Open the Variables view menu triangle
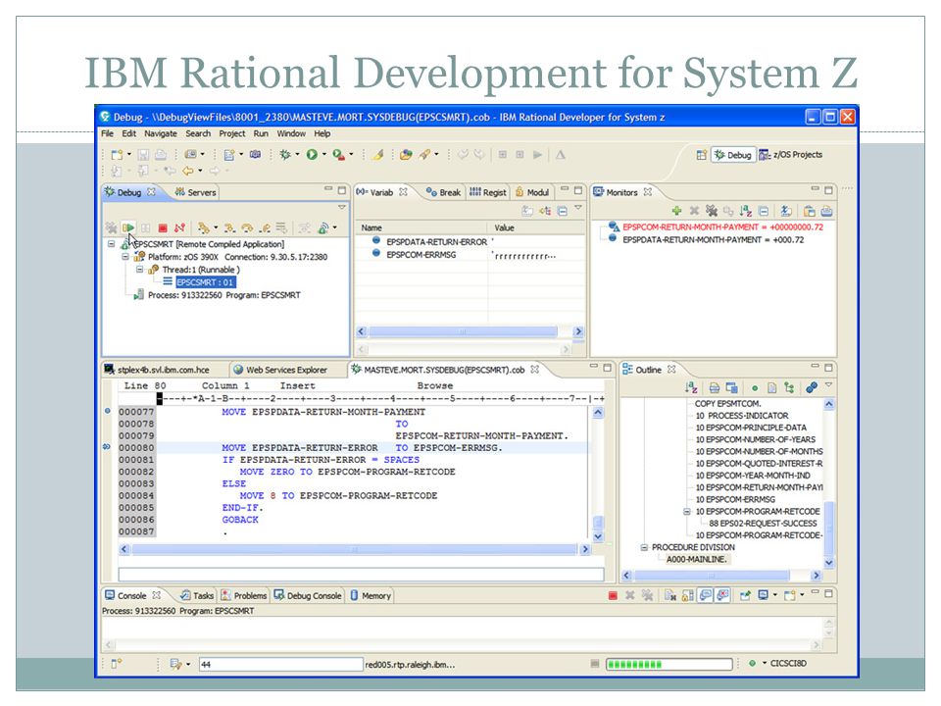The height and width of the screenshot is (706, 941). (578, 208)
